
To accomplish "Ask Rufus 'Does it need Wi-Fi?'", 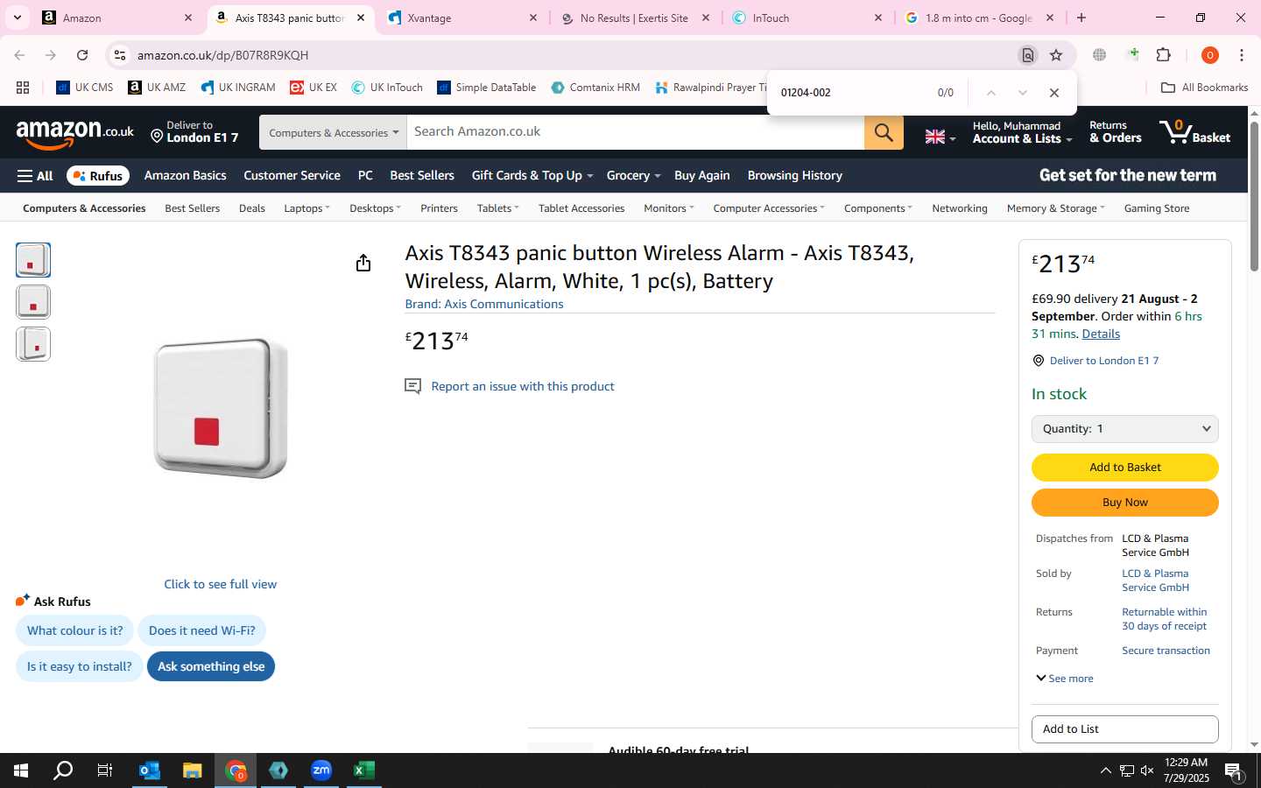I will [x=202, y=630].
